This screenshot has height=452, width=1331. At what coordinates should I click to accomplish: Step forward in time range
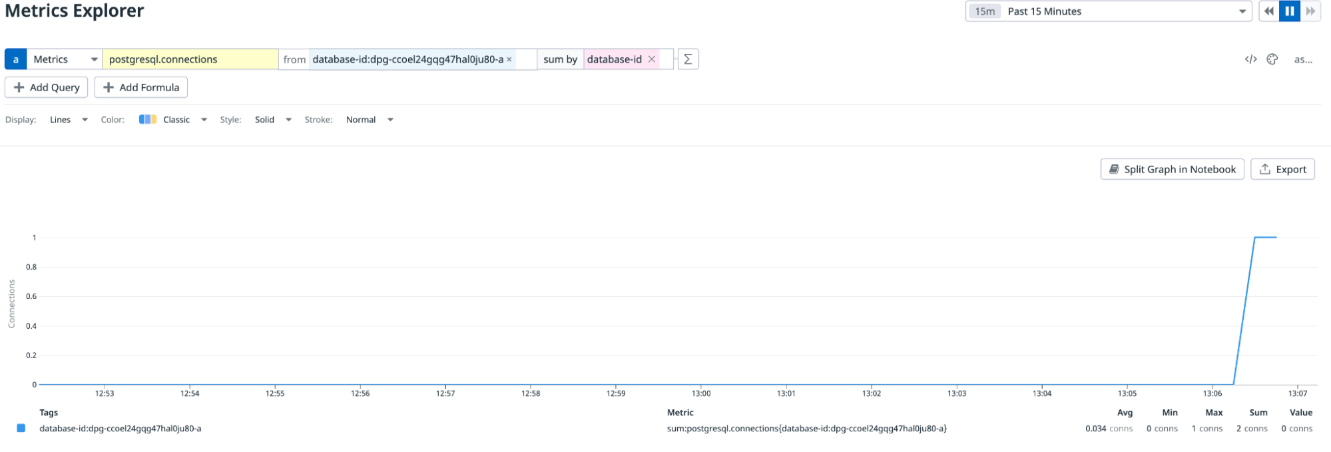(x=1310, y=11)
